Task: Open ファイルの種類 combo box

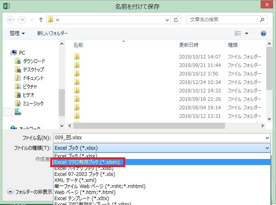Action: click(162, 148)
